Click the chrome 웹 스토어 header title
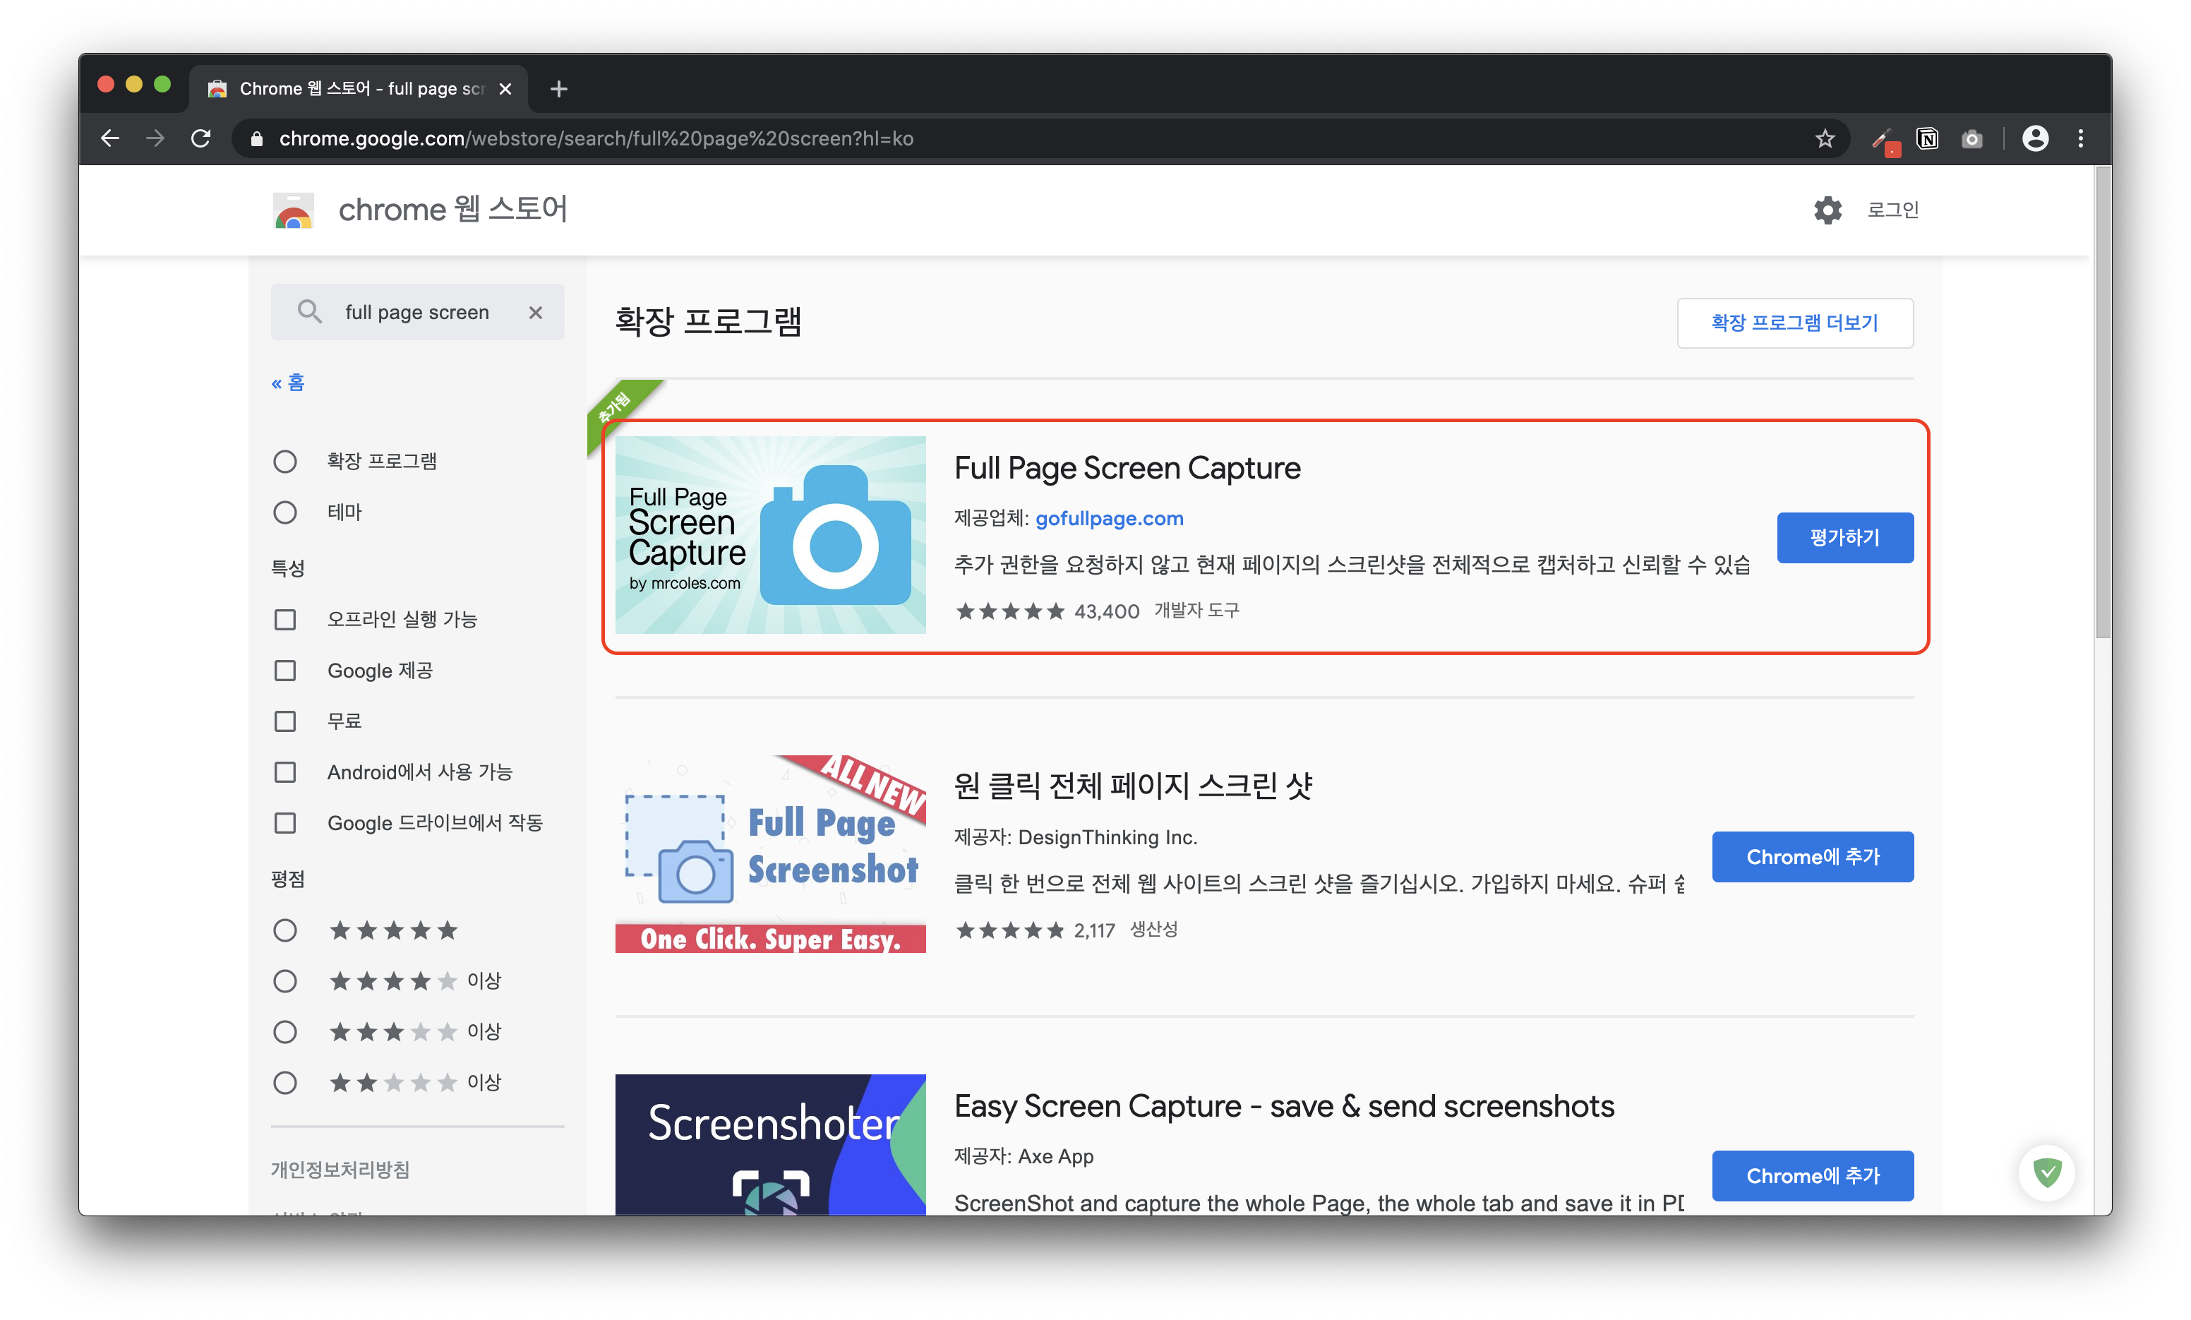The image size is (2191, 1320). pyautogui.click(x=452, y=210)
